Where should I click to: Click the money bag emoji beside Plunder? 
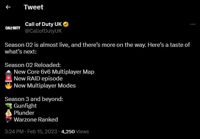point(8,113)
